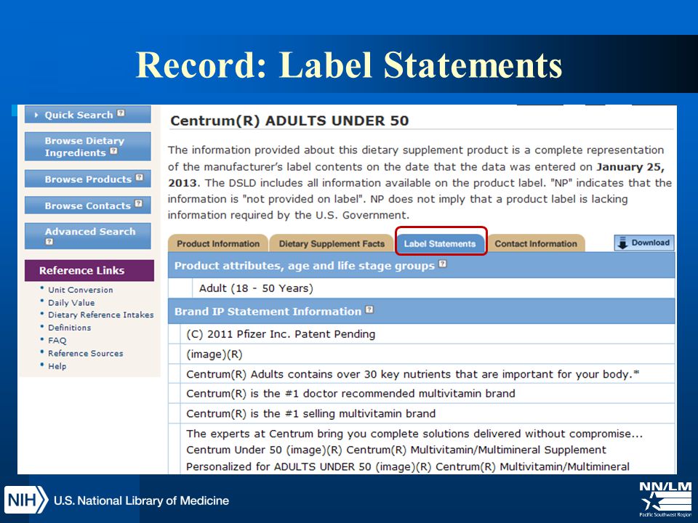Image resolution: width=698 pixels, height=523 pixels.
Task: Switch to Dietary Supplement Facts tab
Action: [x=332, y=243]
